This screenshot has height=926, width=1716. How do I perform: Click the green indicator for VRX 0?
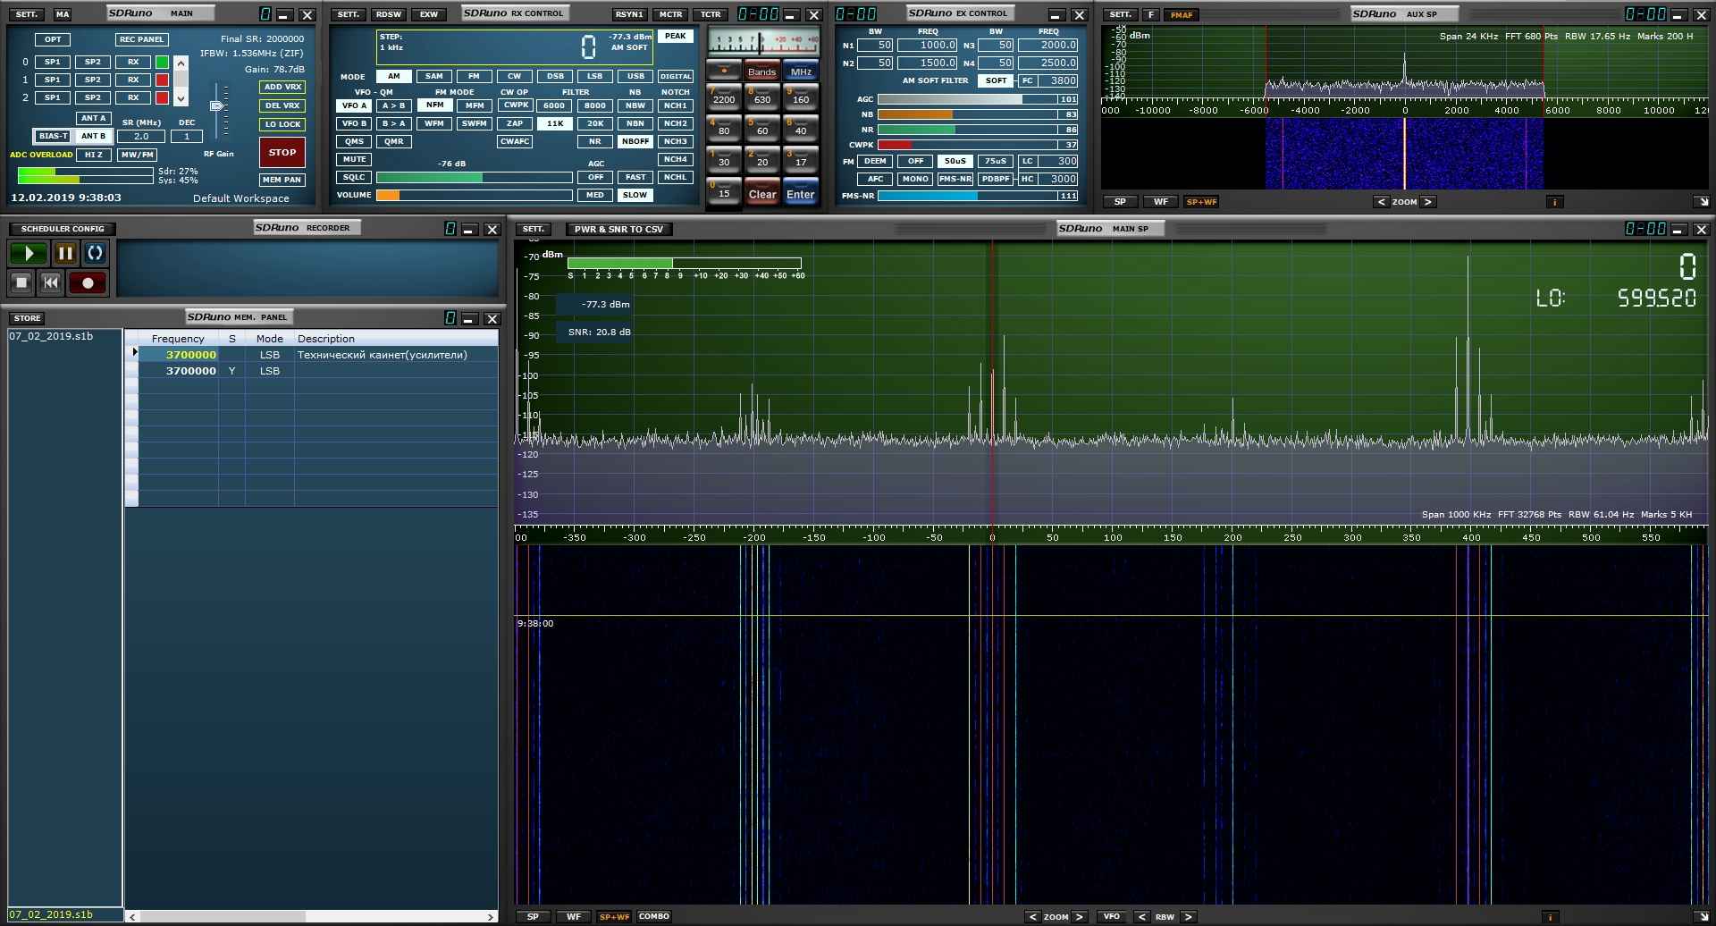162,63
